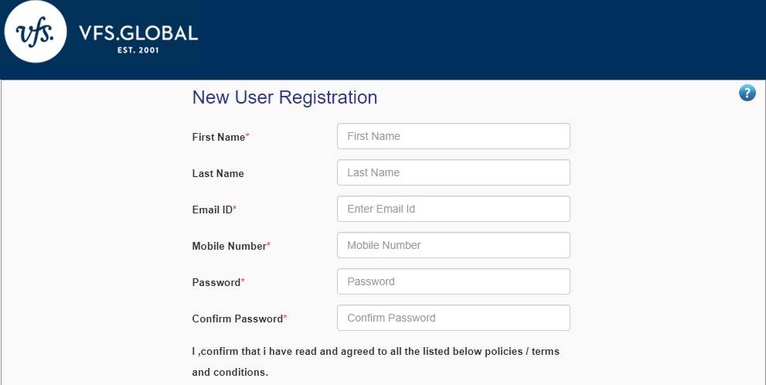The width and height of the screenshot is (766, 385).
Task: Click the First Name bold label
Action: pos(219,138)
